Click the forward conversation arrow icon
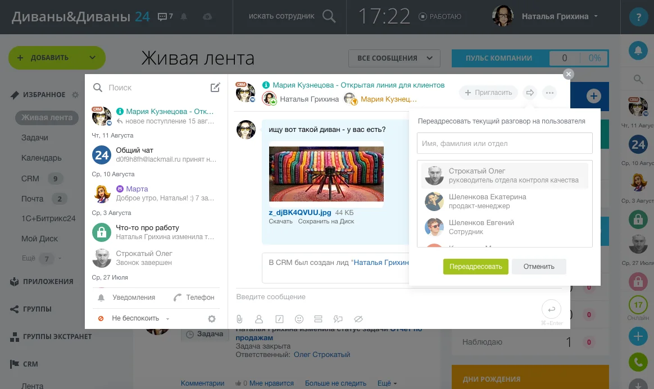This screenshot has width=654, height=389. coord(529,93)
